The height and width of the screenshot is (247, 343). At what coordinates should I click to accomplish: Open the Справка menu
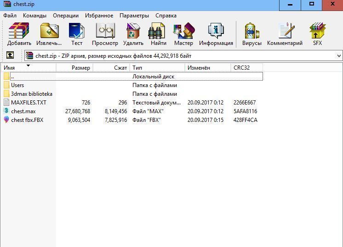coord(166,16)
